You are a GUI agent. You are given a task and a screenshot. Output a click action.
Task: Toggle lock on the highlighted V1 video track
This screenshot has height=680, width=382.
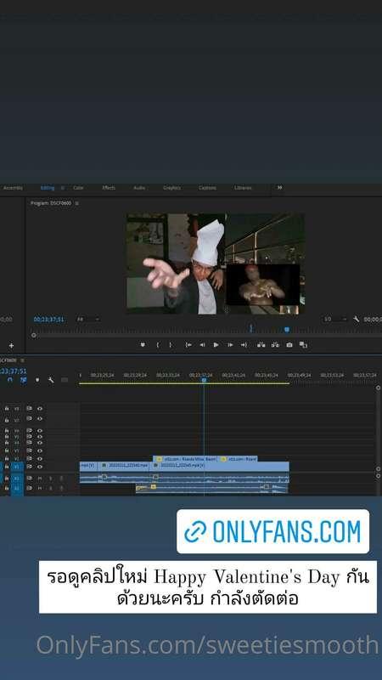pos(7,467)
